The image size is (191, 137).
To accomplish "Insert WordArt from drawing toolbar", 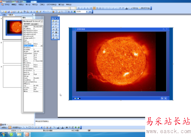I will (41, 127).
